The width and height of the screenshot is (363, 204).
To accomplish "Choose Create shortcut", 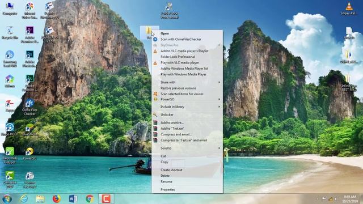I will [x=187, y=170].
